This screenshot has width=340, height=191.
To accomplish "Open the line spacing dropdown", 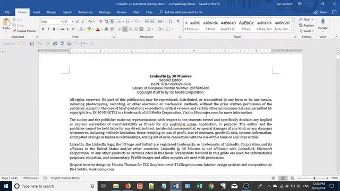I will coord(150,29).
